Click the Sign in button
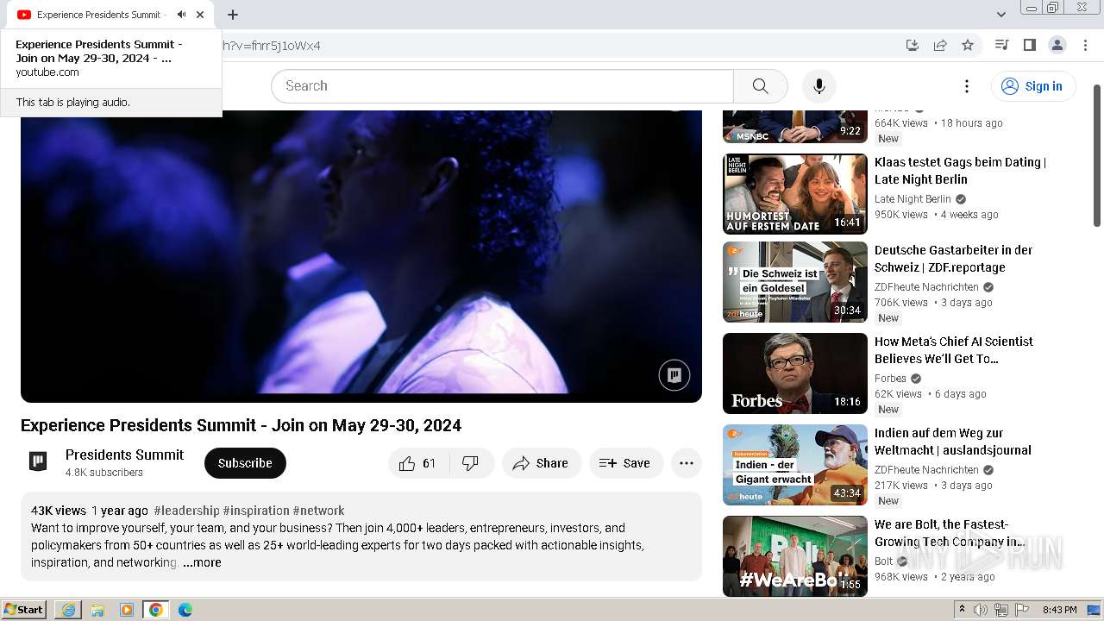1104x621 pixels. [1032, 86]
